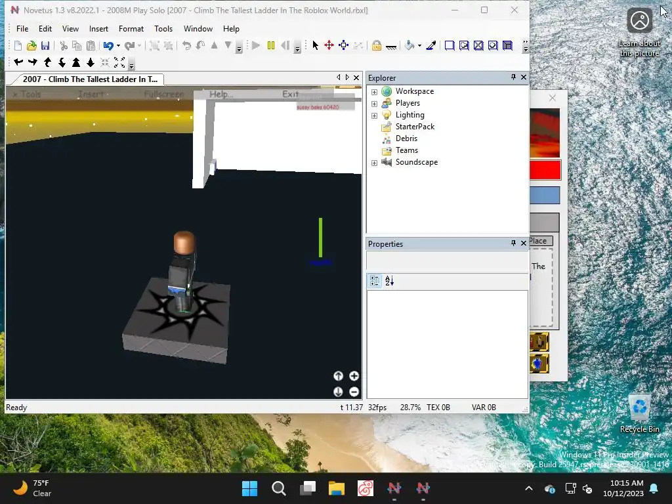Open the Window menu
Viewport: 672px width, 504px height.
pyautogui.click(x=198, y=29)
